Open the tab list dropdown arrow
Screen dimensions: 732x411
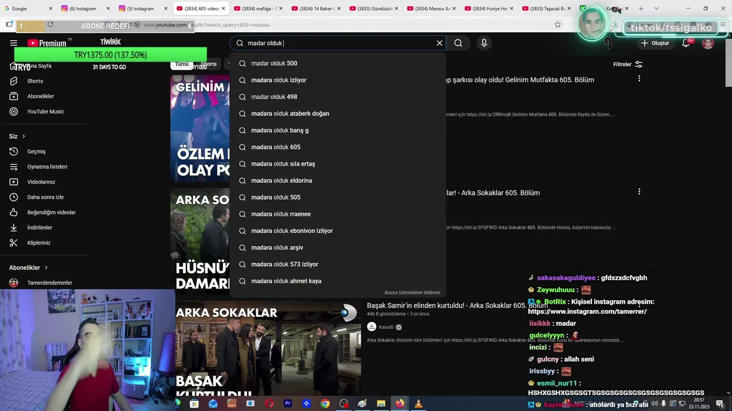coord(656,9)
